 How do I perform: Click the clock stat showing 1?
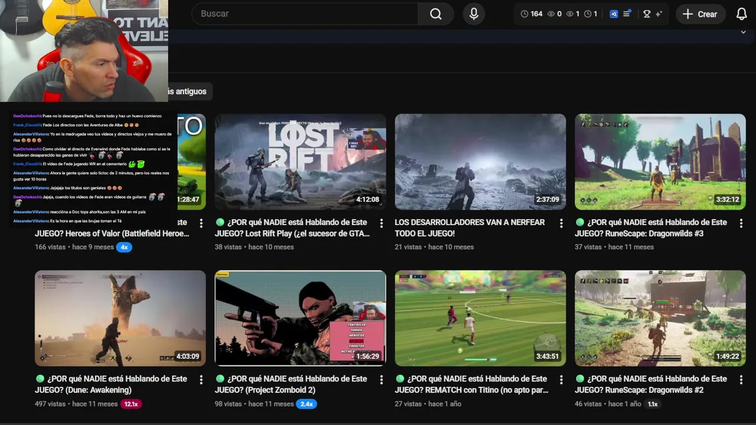coord(591,14)
